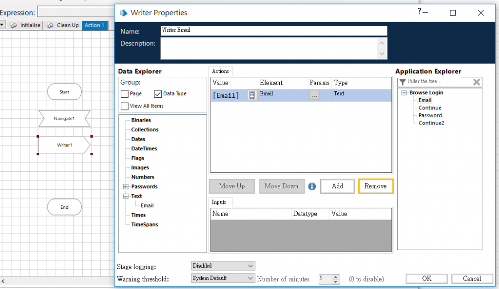
Task: Select Continue2 element in Application Explorer
Action: 431,123
